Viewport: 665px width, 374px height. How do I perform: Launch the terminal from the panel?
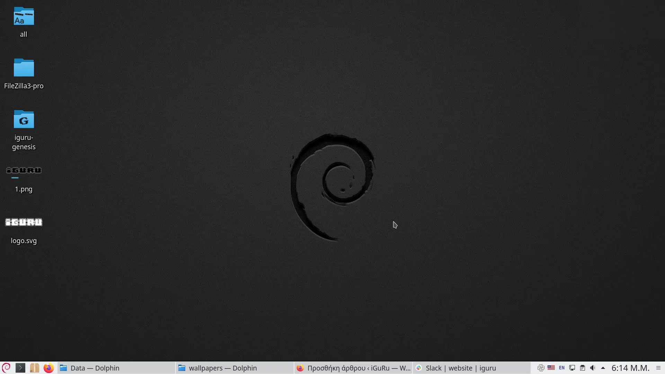[20, 368]
